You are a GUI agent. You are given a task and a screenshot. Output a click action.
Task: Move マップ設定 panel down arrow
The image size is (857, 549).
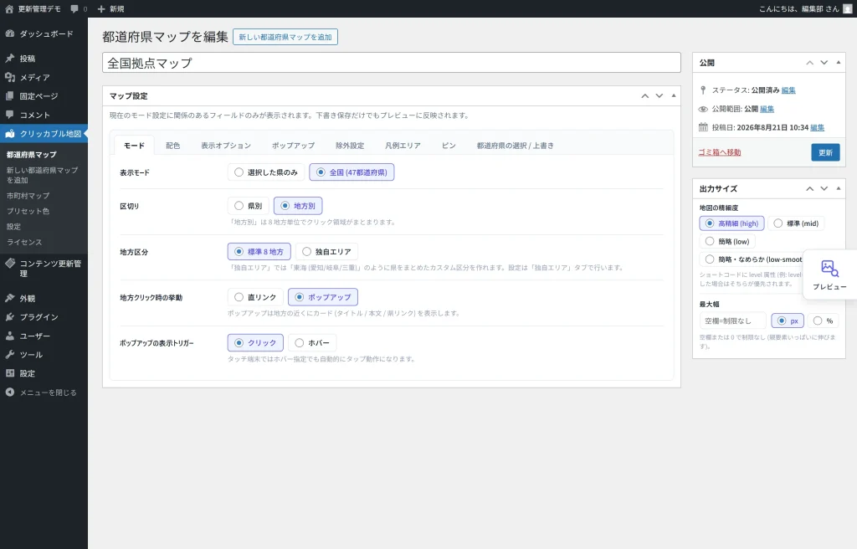coord(659,95)
